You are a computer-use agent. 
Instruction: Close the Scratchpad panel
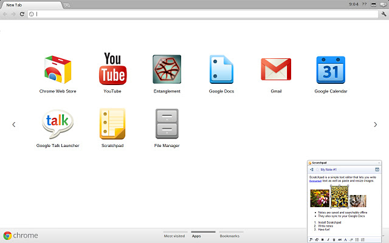[x=379, y=163]
